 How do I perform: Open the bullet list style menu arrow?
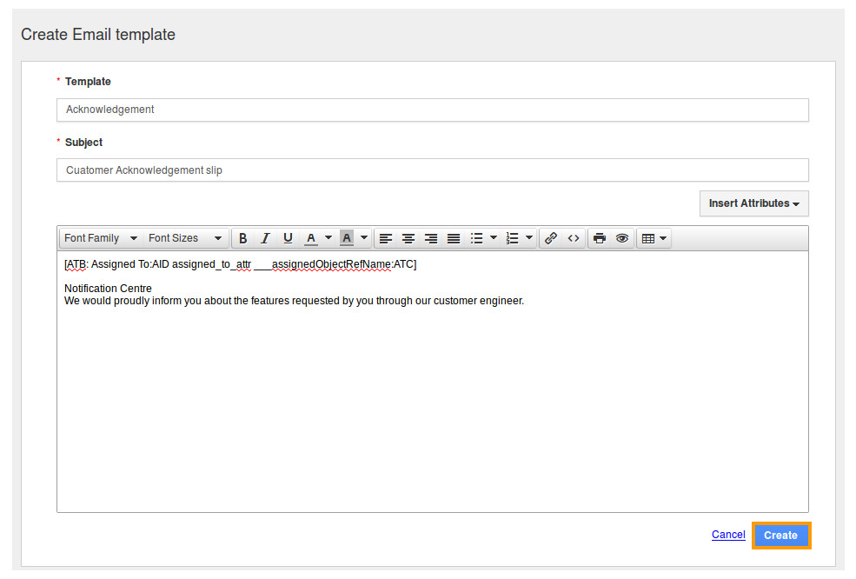pos(494,238)
